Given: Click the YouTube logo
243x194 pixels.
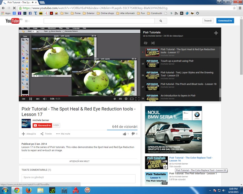Looking at the screenshot, I should [x=12, y=21].
